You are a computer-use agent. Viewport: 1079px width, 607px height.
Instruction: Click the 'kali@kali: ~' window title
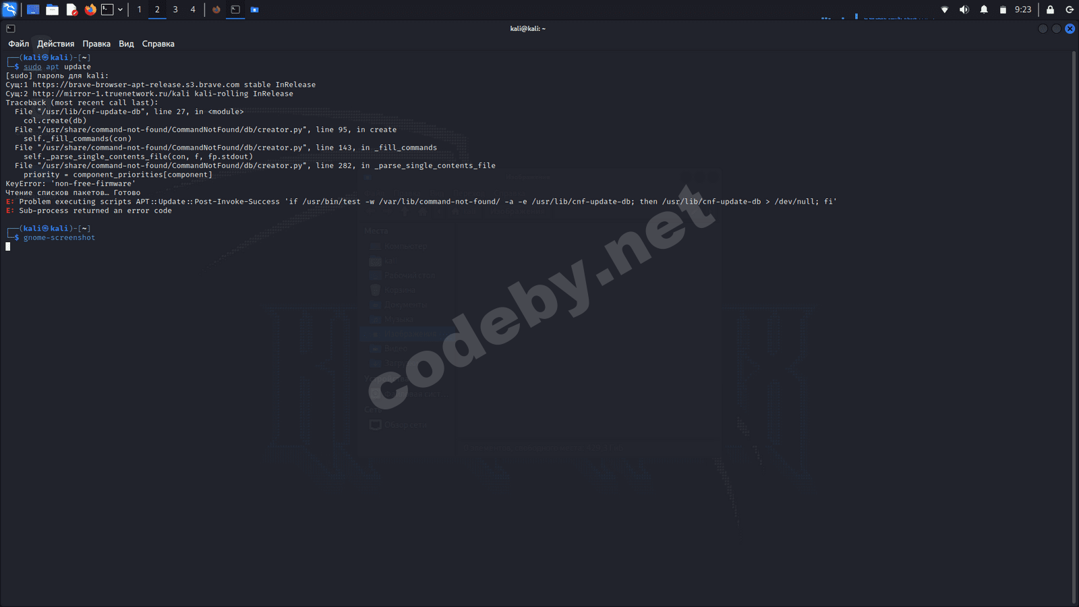pyautogui.click(x=528, y=28)
